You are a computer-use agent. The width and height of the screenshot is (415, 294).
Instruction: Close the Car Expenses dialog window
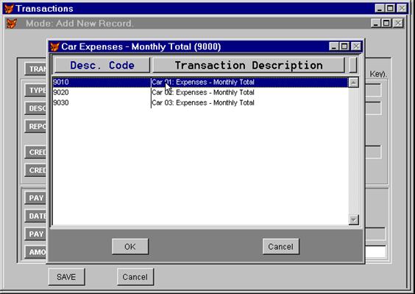pos(356,46)
